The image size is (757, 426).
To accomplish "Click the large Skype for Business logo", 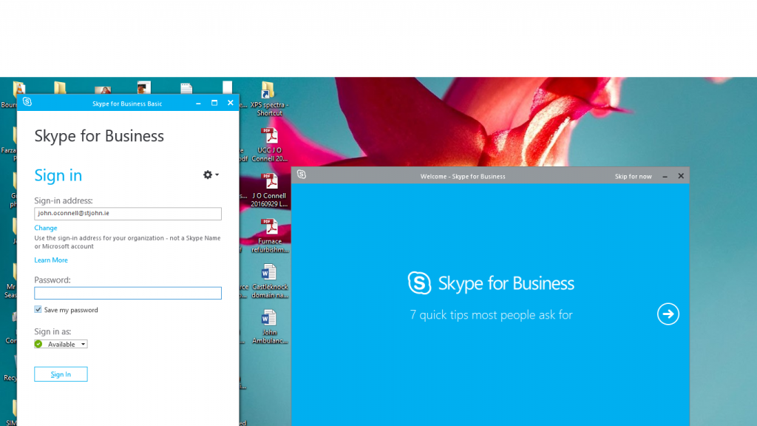I will (491, 283).
